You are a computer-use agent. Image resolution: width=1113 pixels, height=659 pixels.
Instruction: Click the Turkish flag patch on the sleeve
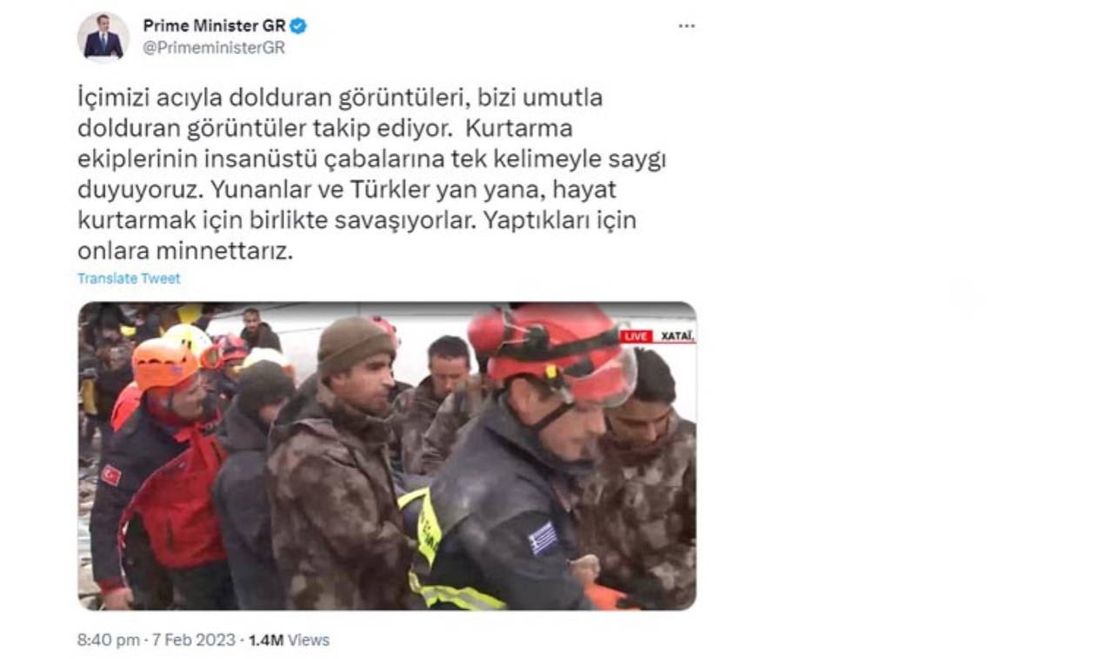point(111,476)
